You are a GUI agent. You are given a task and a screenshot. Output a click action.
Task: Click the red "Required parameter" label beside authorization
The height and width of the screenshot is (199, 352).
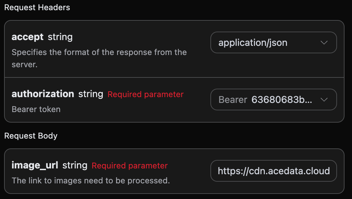[145, 94]
